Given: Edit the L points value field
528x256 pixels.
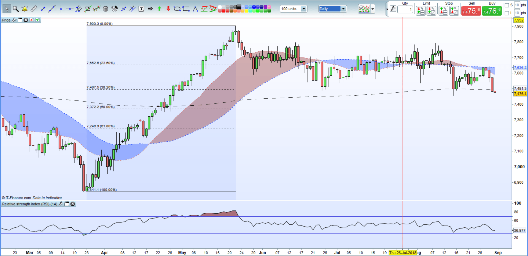Looking at the screenshot, I should coord(517,13).
